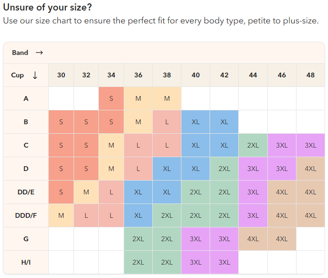Click the M cell for DDD/F cup band 30
The width and height of the screenshot is (328, 278).
coord(61,215)
